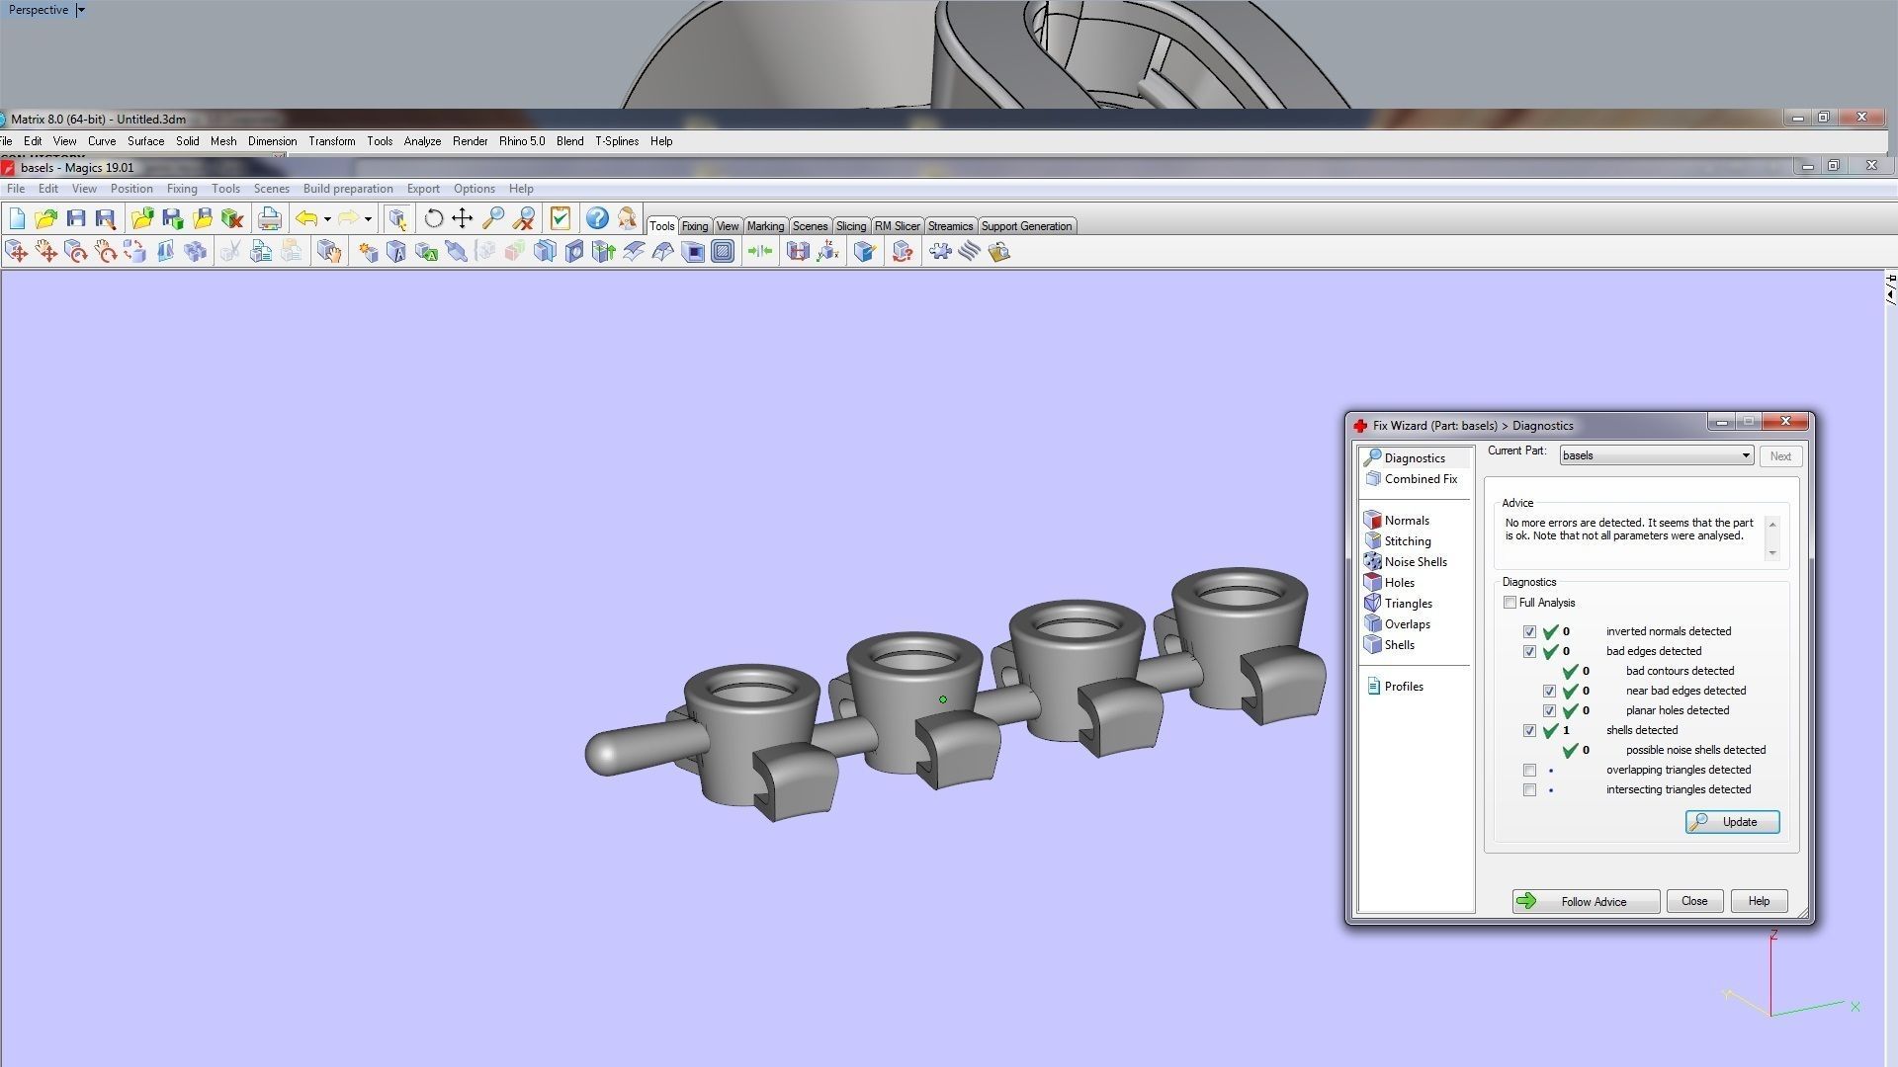Click the part info question mark icon
Screen dimensions: 1898x1067
pyautogui.click(x=902, y=252)
